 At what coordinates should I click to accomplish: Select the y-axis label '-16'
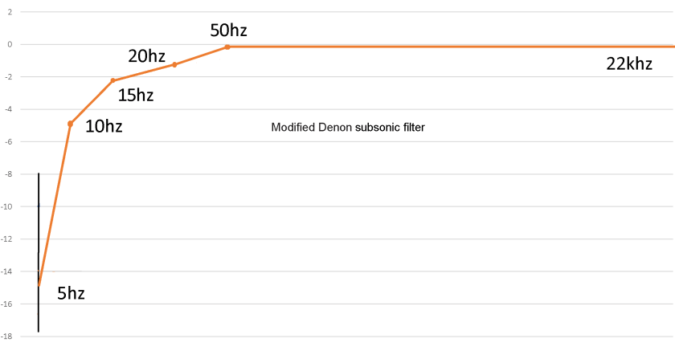[x=6, y=304]
